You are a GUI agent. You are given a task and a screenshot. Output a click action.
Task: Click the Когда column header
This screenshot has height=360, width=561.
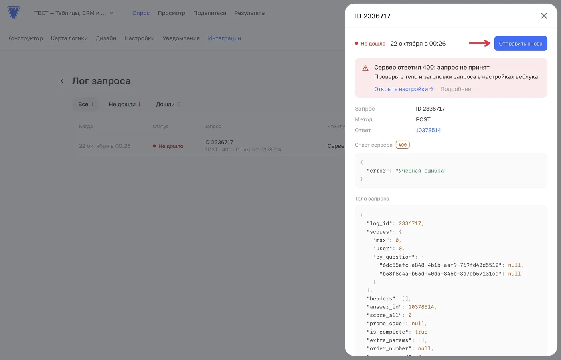pos(86,126)
